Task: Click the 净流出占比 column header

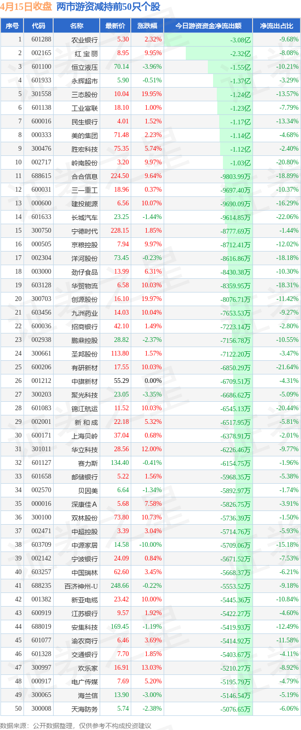Action: click(x=277, y=26)
